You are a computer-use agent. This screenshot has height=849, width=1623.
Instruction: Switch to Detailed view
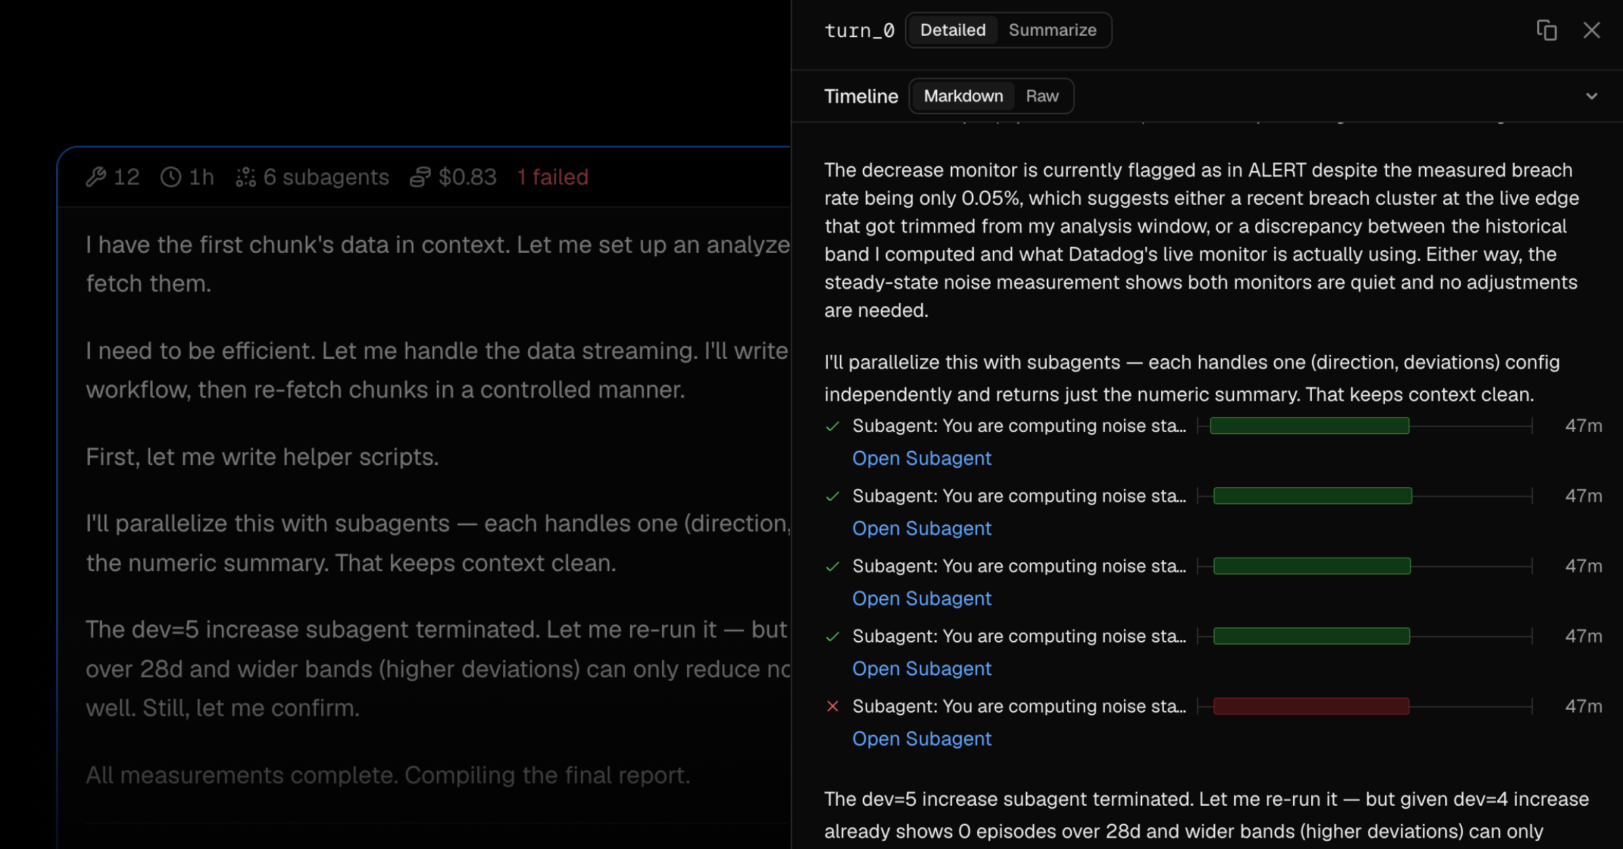tap(952, 30)
